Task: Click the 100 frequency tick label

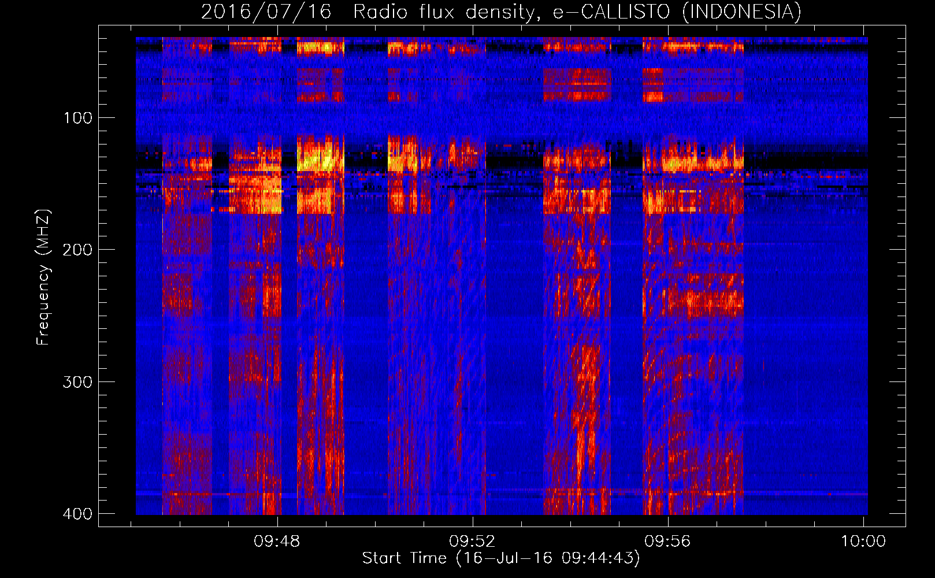Action: pyautogui.click(x=78, y=118)
